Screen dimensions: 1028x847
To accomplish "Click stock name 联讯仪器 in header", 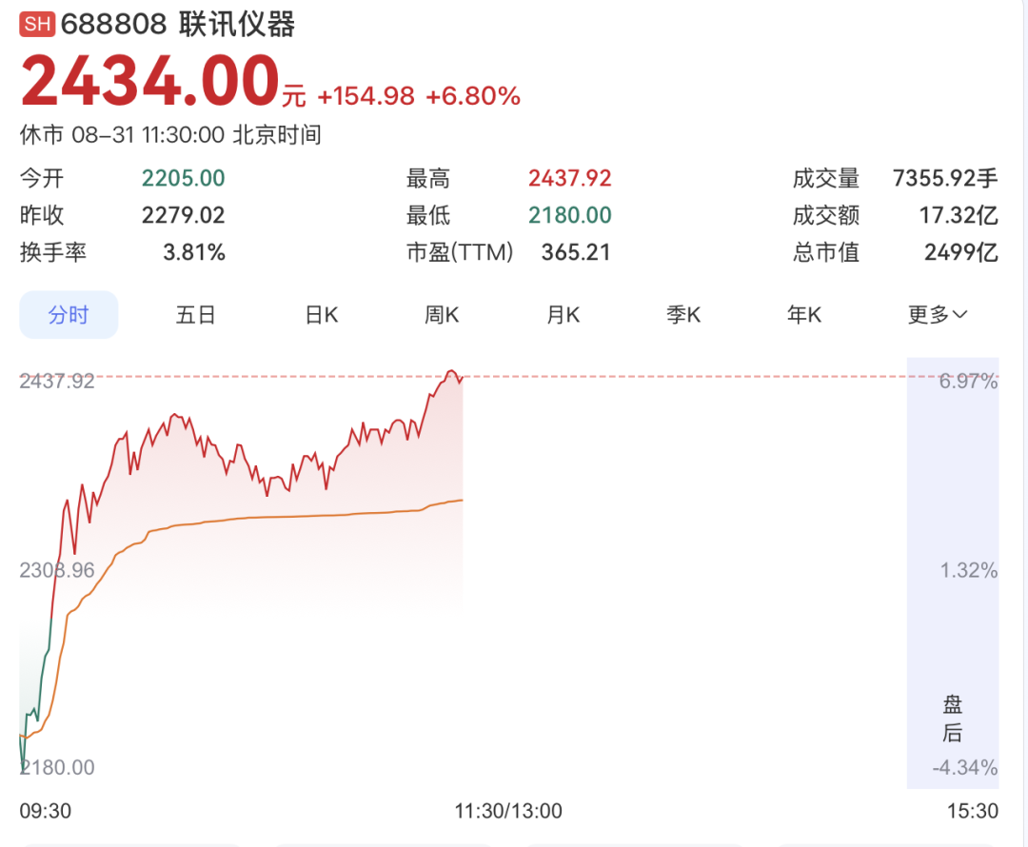I will pyautogui.click(x=237, y=24).
